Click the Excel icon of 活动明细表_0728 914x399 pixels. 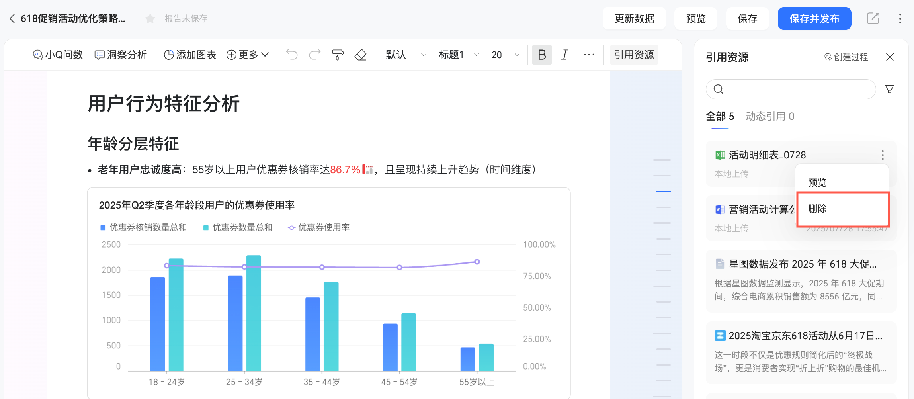(x=720, y=155)
